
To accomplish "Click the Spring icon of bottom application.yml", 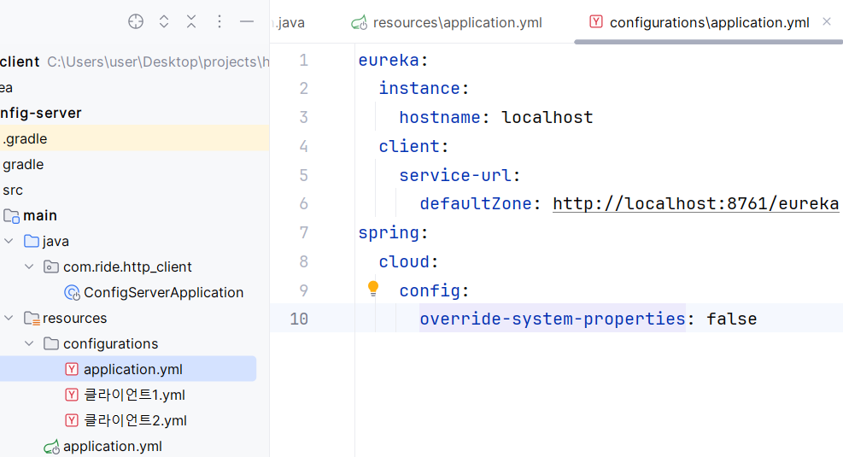I will click(x=51, y=446).
